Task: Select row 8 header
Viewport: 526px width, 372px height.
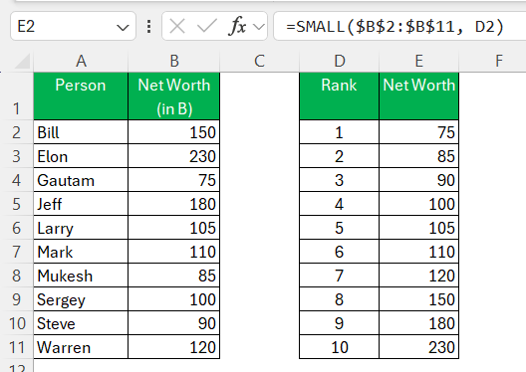Action: 17,276
